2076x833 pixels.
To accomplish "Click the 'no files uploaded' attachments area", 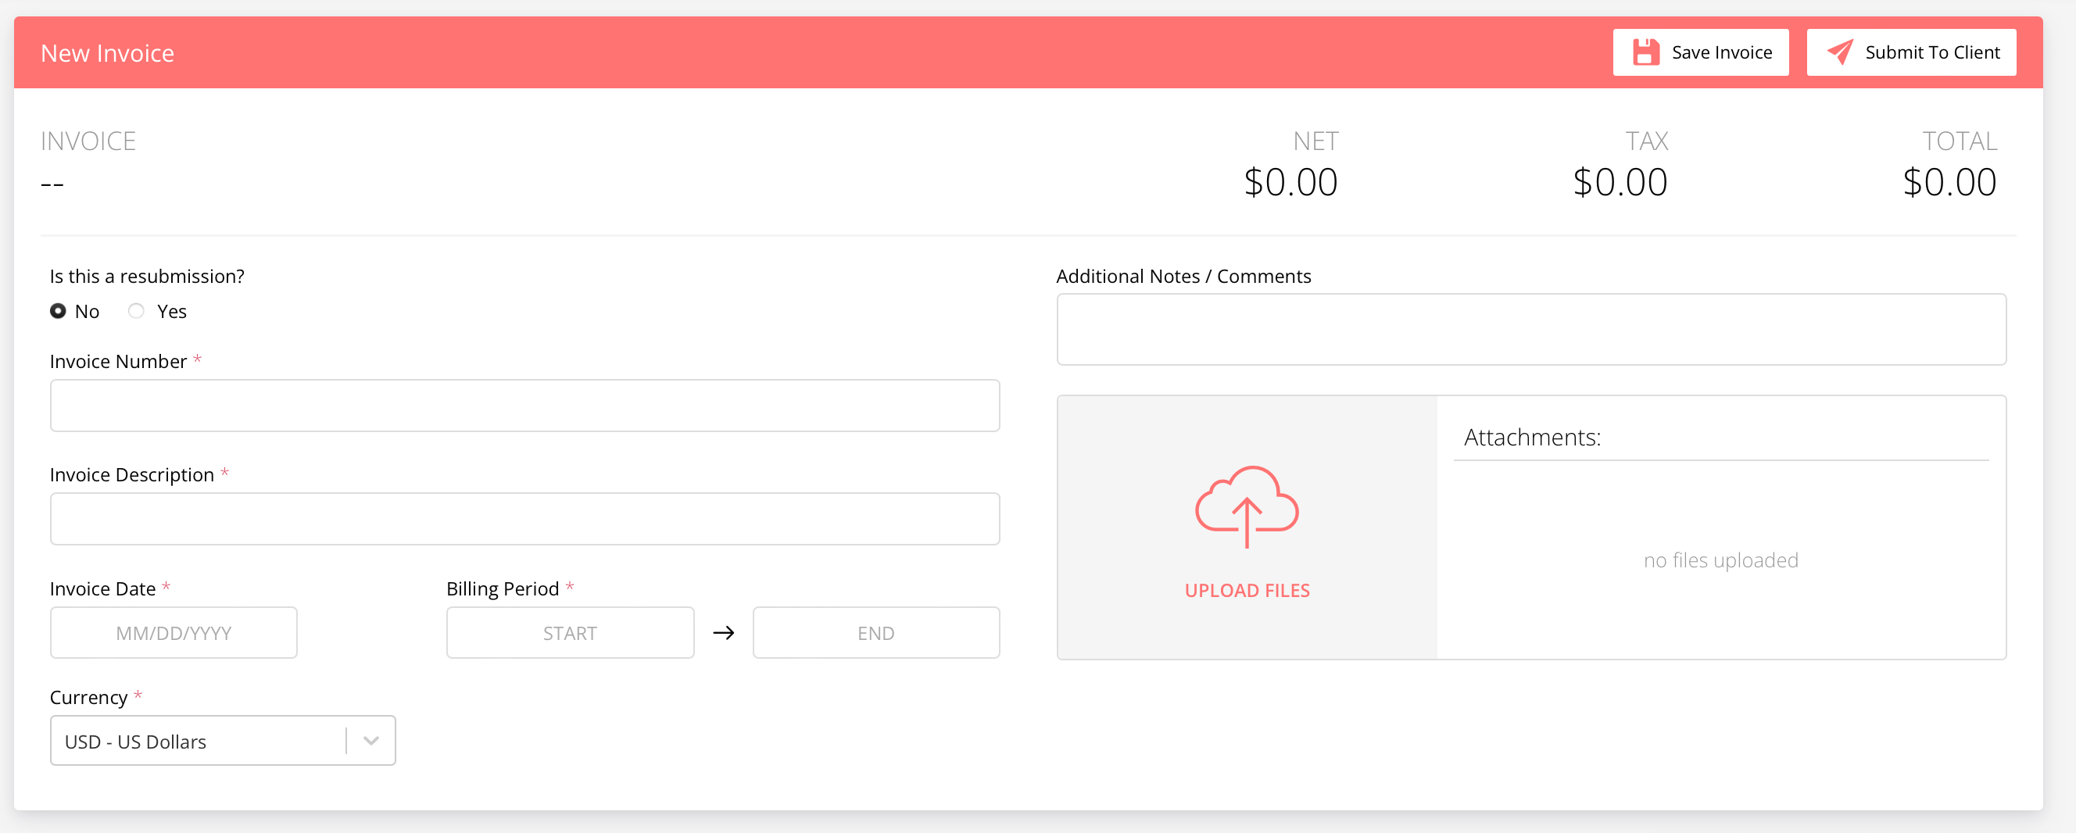I will click(x=1720, y=560).
